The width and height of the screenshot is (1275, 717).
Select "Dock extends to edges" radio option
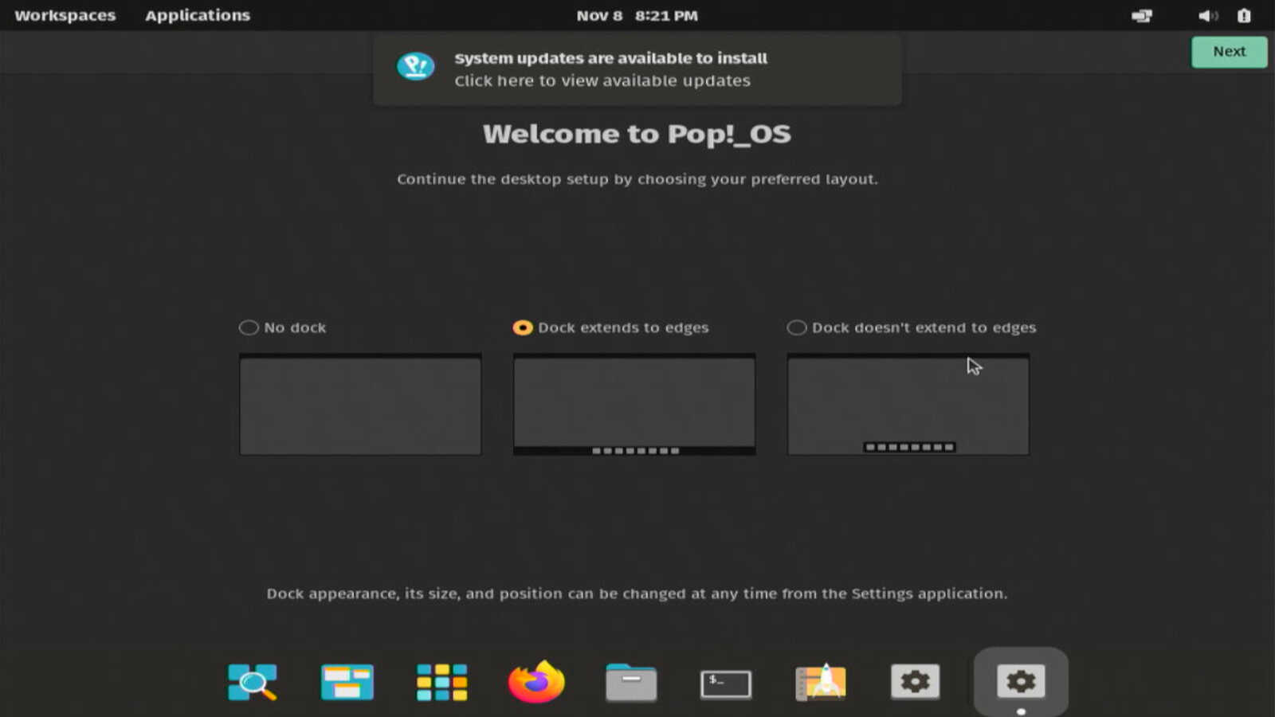tap(523, 327)
